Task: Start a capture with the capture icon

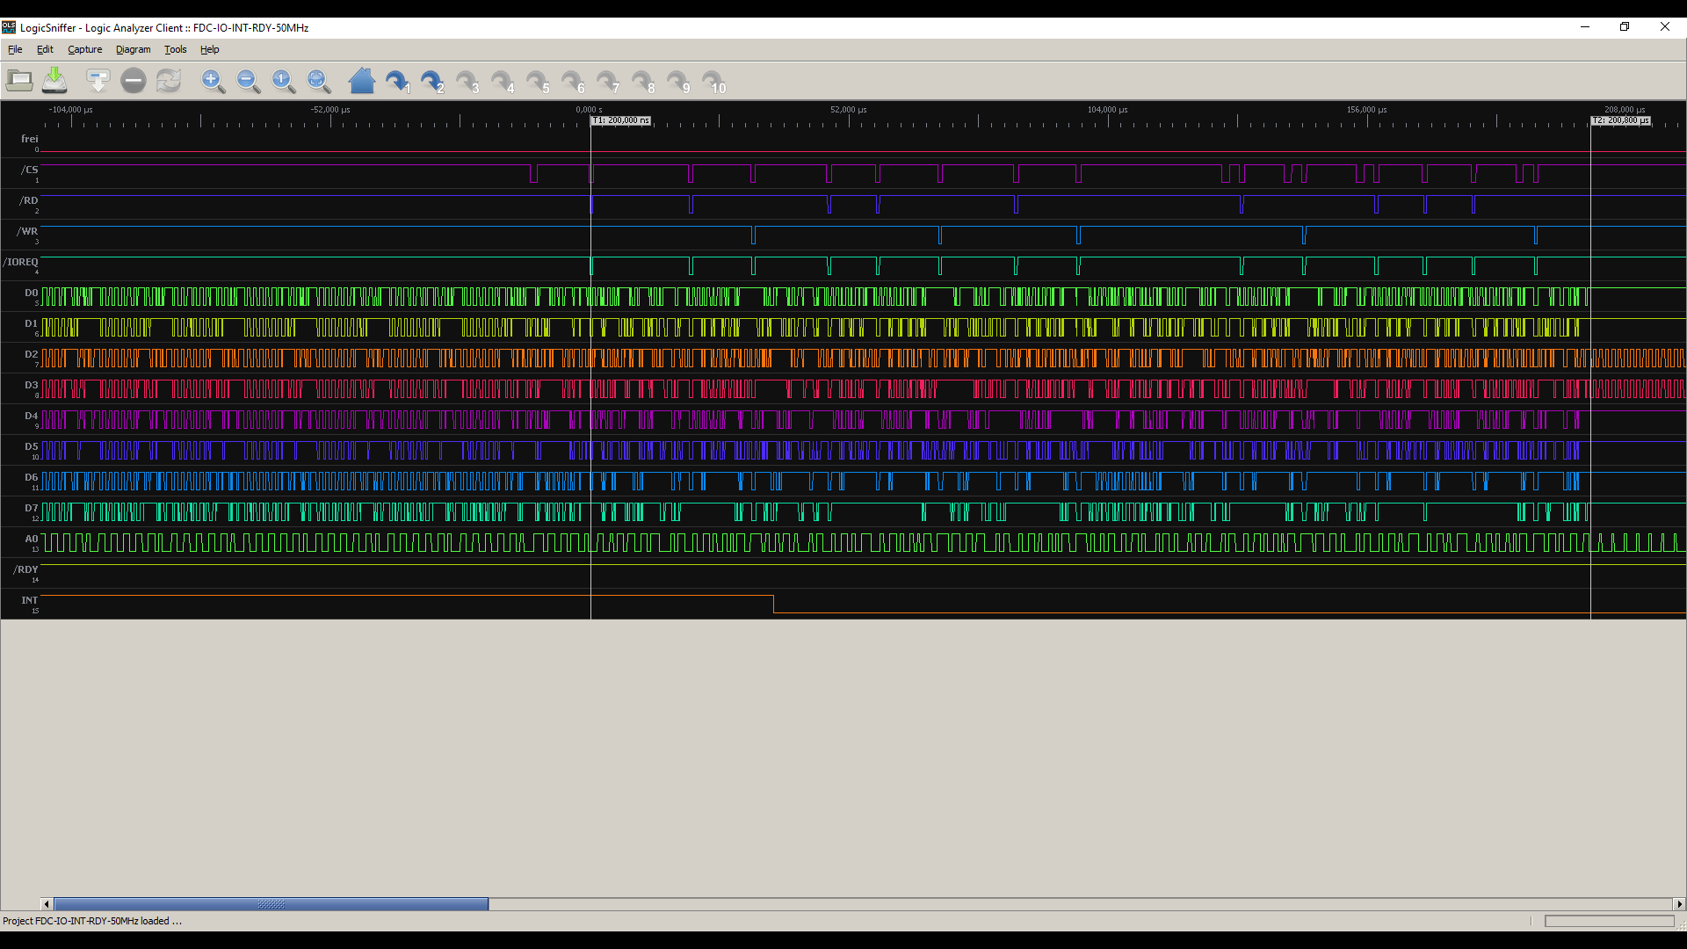Action: click(98, 81)
